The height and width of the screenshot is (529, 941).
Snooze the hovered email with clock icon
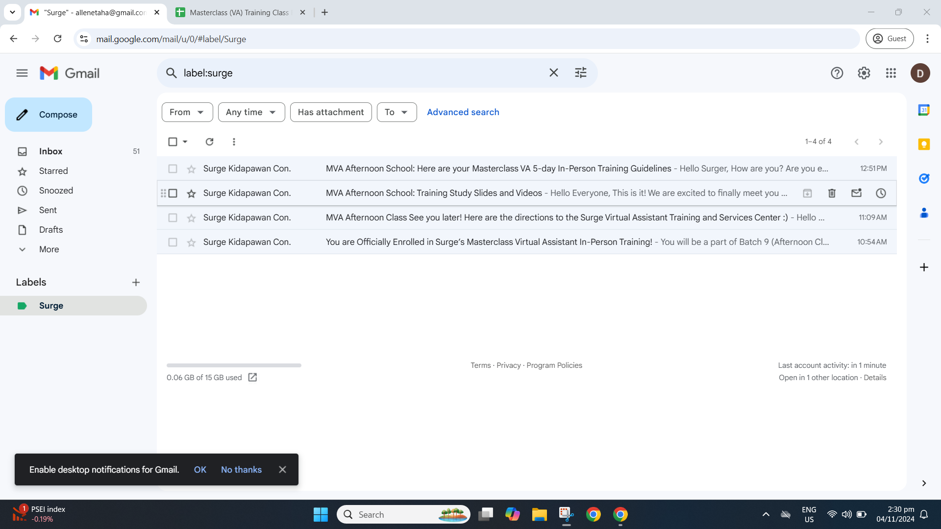click(881, 193)
